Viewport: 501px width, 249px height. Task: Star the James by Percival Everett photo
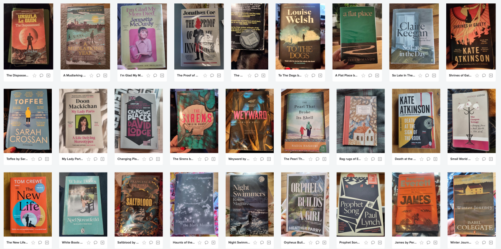[422, 242]
